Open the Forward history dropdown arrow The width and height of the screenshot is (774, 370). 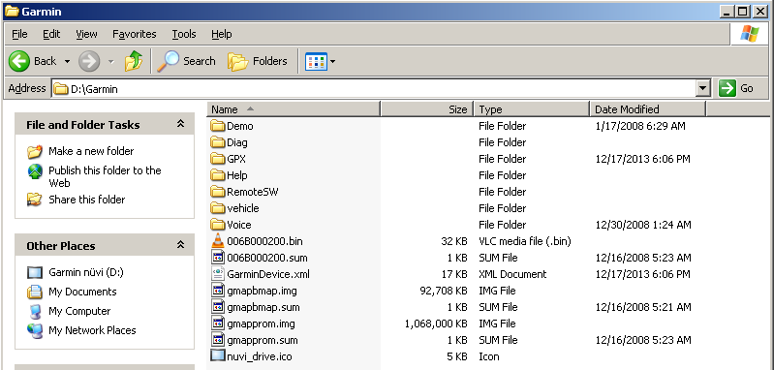[111, 62]
